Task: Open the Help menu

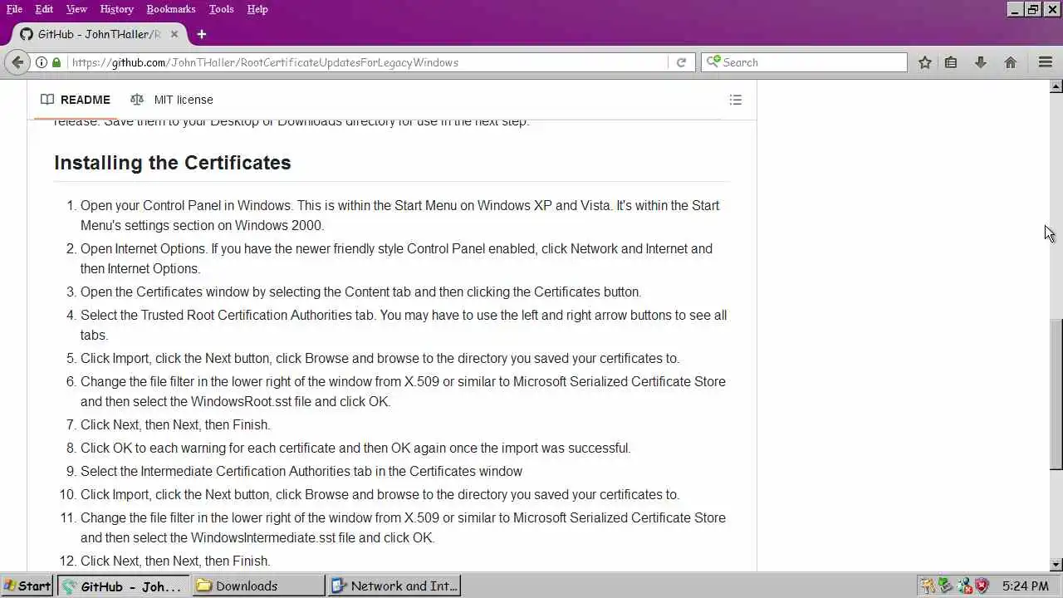Action: click(257, 9)
